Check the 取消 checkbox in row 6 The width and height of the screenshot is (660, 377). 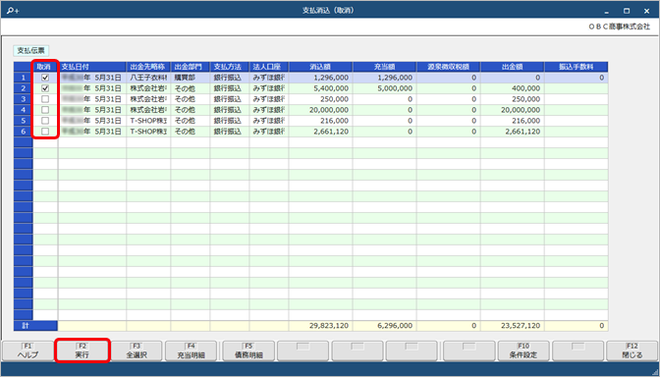(x=45, y=132)
